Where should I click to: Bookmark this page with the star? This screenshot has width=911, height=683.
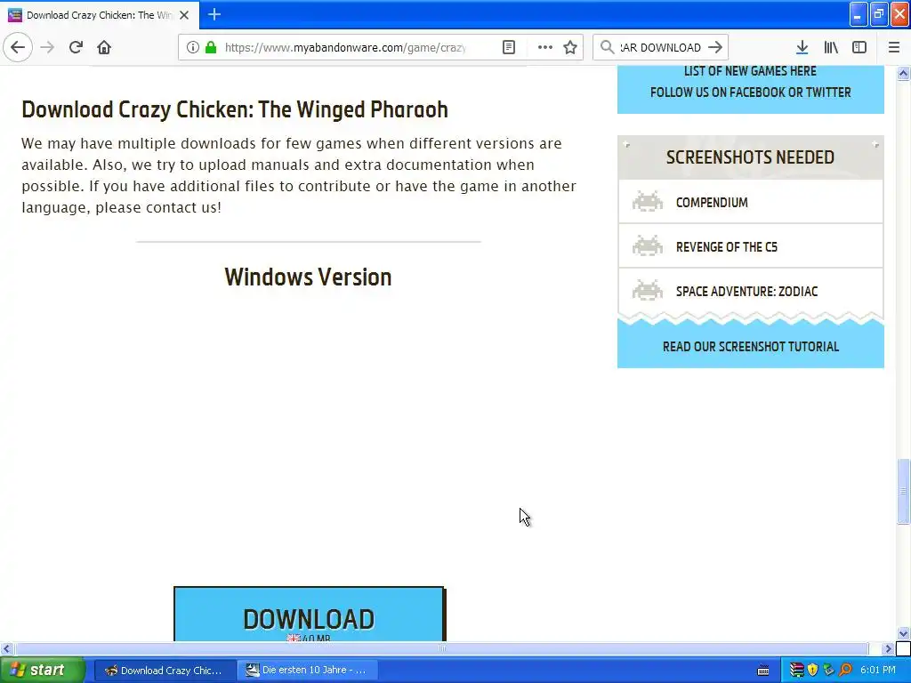(x=570, y=47)
